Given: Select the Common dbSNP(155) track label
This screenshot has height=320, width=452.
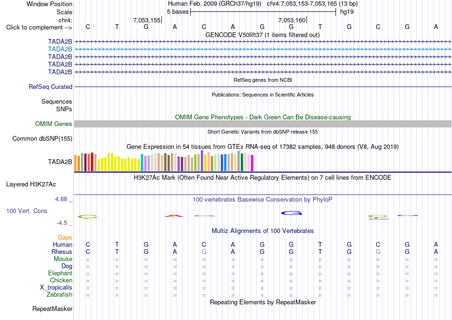Looking at the screenshot, I should click(x=42, y=138).
